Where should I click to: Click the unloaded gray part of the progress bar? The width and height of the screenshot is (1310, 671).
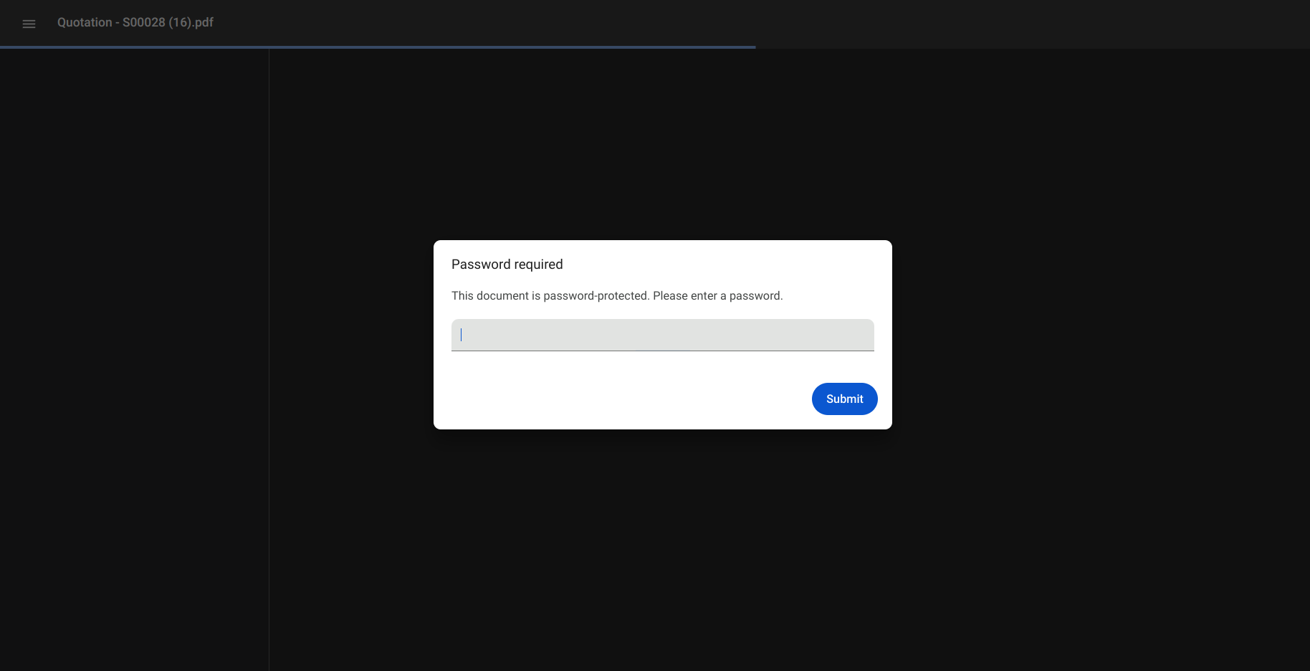[1033, 47]
